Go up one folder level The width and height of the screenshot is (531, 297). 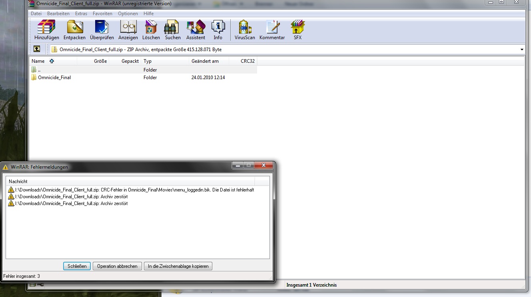coord(37,49)
